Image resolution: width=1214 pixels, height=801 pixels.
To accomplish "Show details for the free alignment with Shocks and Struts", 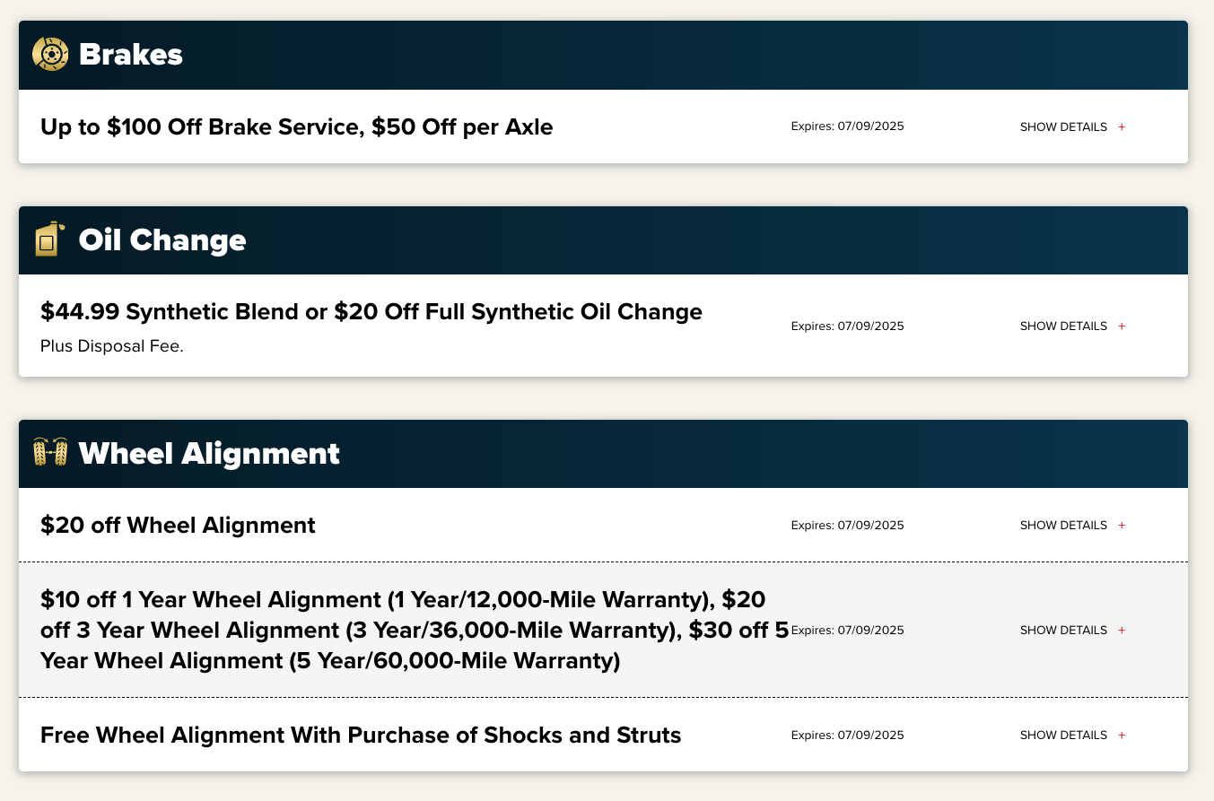I will tap(1063, 736).
